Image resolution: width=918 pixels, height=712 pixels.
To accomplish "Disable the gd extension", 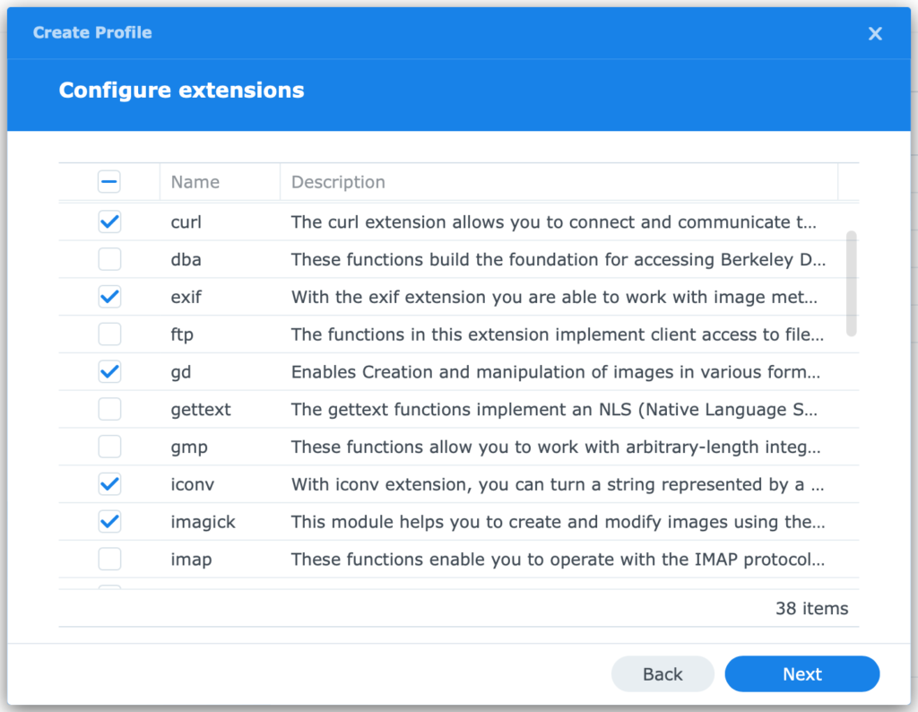I will click(108, 371).
